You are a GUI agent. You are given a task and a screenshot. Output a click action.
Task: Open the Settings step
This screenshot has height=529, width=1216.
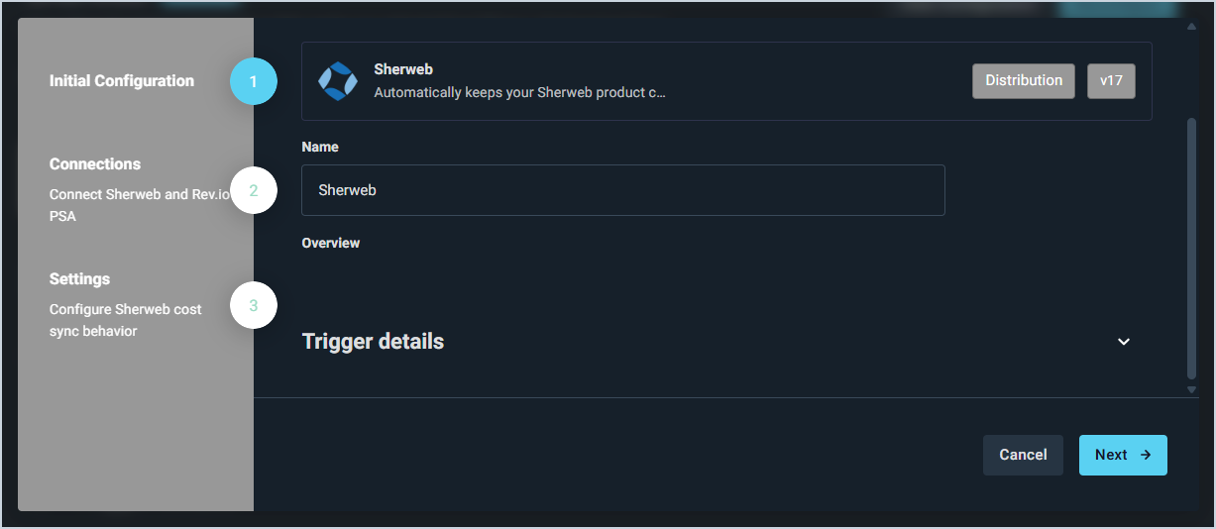tap(79, 279)
